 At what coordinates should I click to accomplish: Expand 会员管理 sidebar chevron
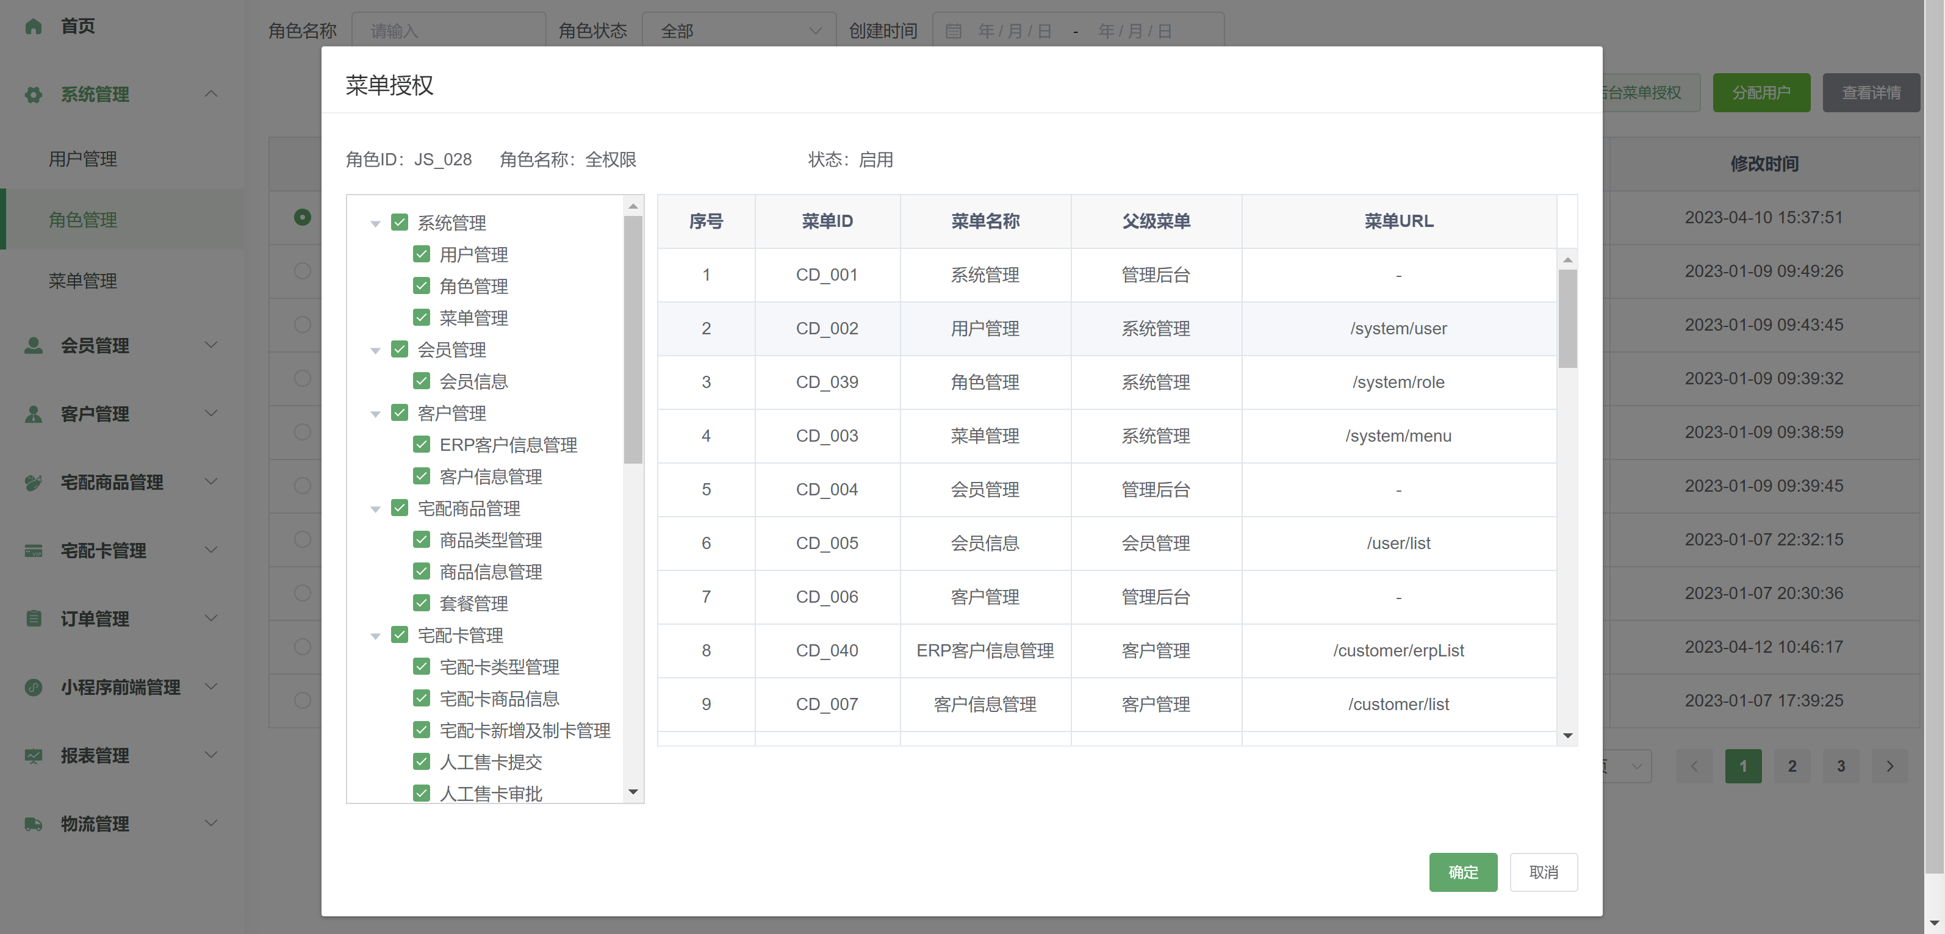coord(212,345)
